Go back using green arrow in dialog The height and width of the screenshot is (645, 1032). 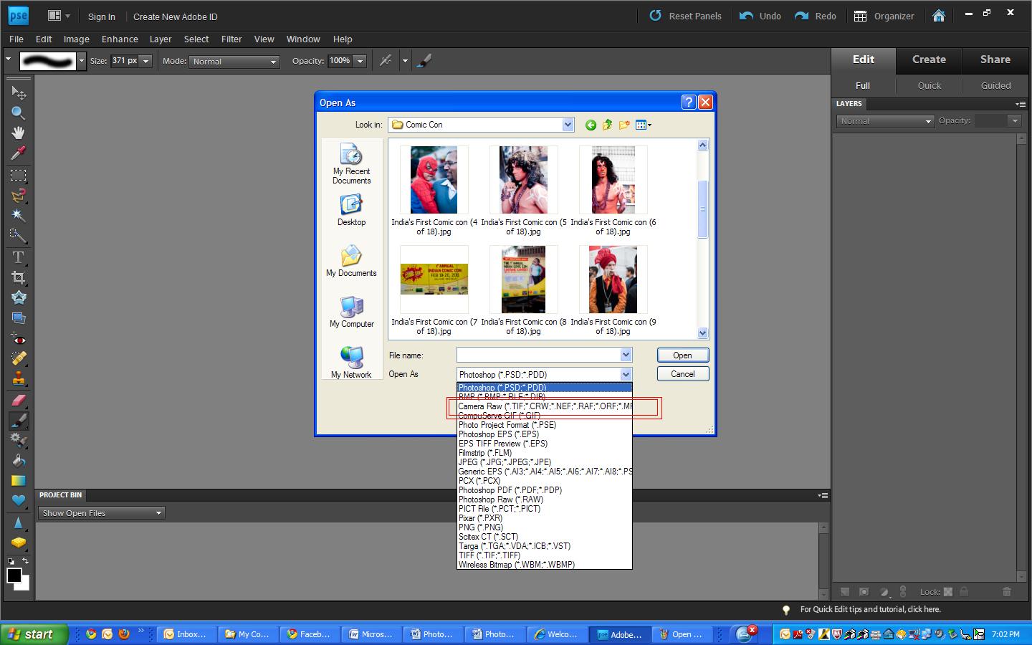tap(591, 125)
